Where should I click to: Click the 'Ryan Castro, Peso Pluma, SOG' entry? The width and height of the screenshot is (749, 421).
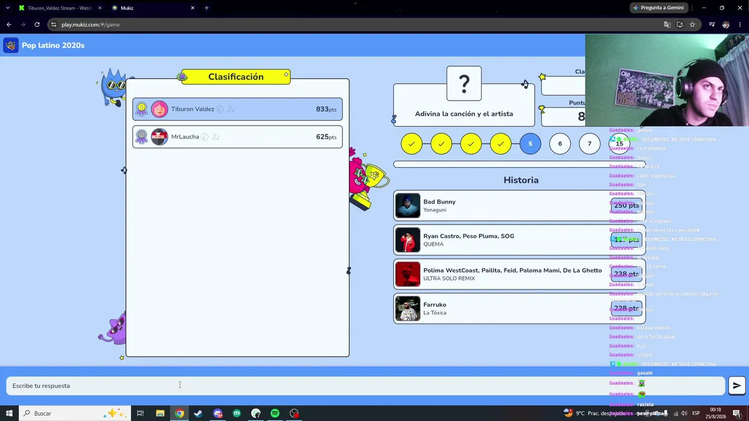click(469, 236)
